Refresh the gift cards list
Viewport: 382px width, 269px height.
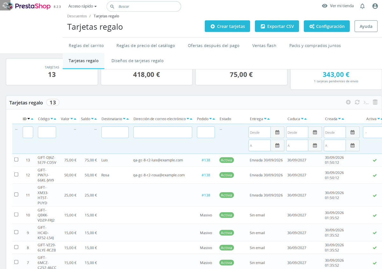(357, 102)
